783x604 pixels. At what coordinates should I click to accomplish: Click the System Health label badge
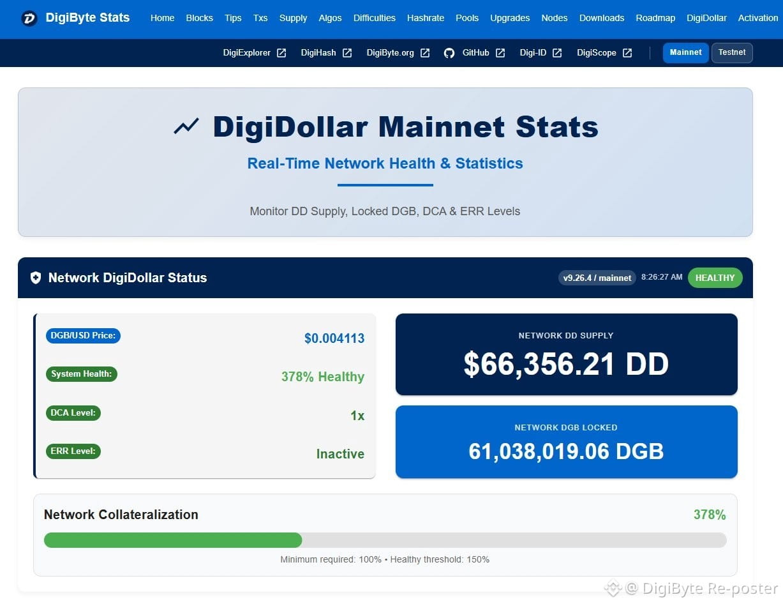coord(82,374)
